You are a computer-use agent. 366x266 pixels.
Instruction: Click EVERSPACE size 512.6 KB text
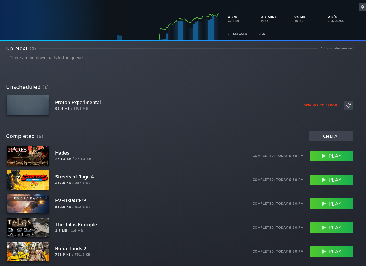pos(73,207)
